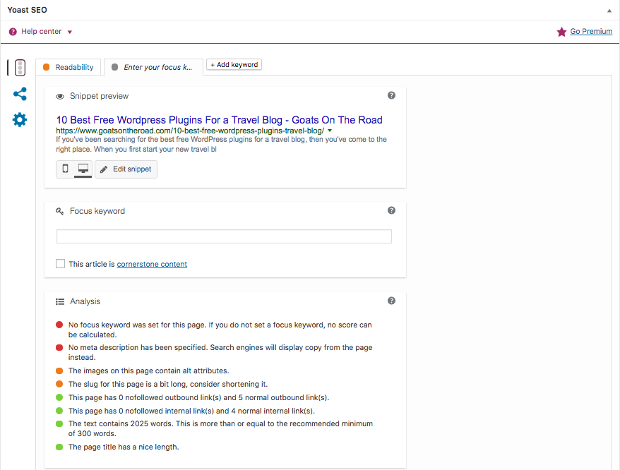Check the cornerstone content checkbox
The height and width of the screenshot is (470, 620).
[x=60, y=264]
